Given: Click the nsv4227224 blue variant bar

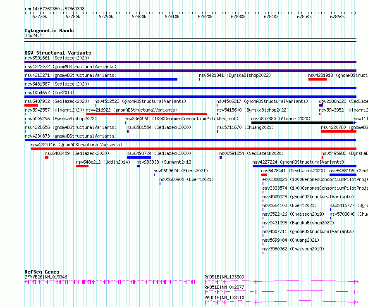Looking at the screenshot, I should click(x=304, y=166).
